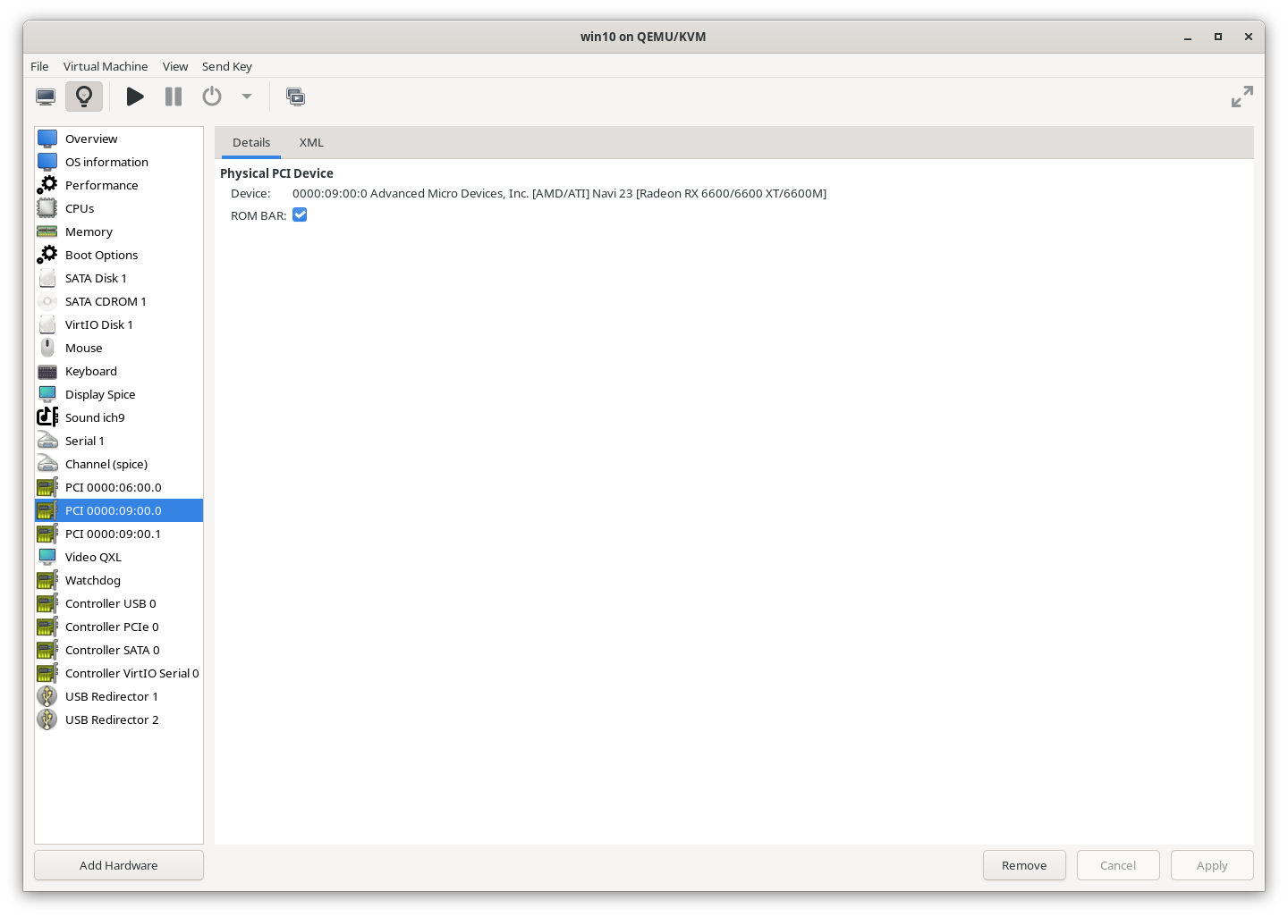Select OS information entry
Viewport: 1288px width, 917px height.
119,162
